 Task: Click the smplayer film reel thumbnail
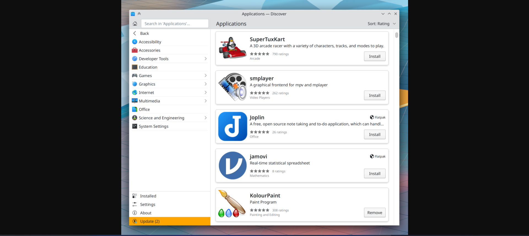[x=233, y=87]
